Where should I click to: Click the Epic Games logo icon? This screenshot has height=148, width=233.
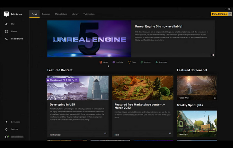tap(6, 14)
